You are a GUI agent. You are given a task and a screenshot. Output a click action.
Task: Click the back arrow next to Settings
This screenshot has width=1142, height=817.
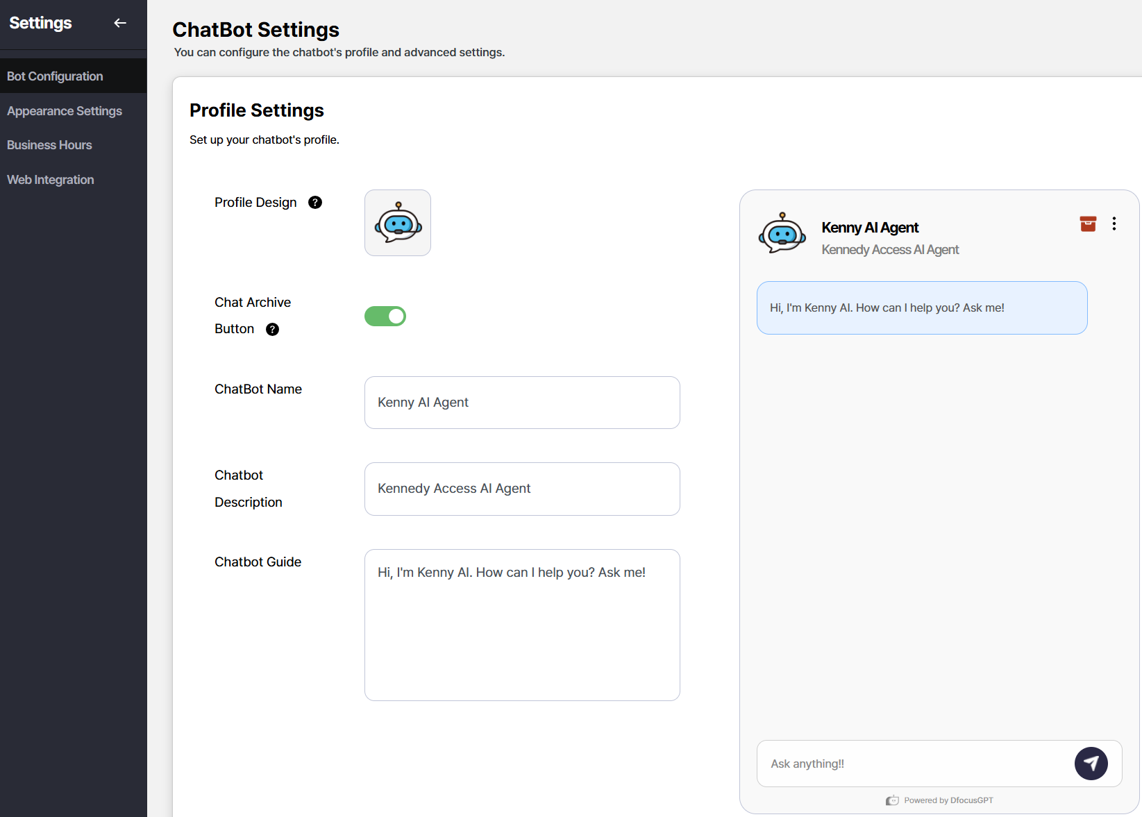click(120, 23)
